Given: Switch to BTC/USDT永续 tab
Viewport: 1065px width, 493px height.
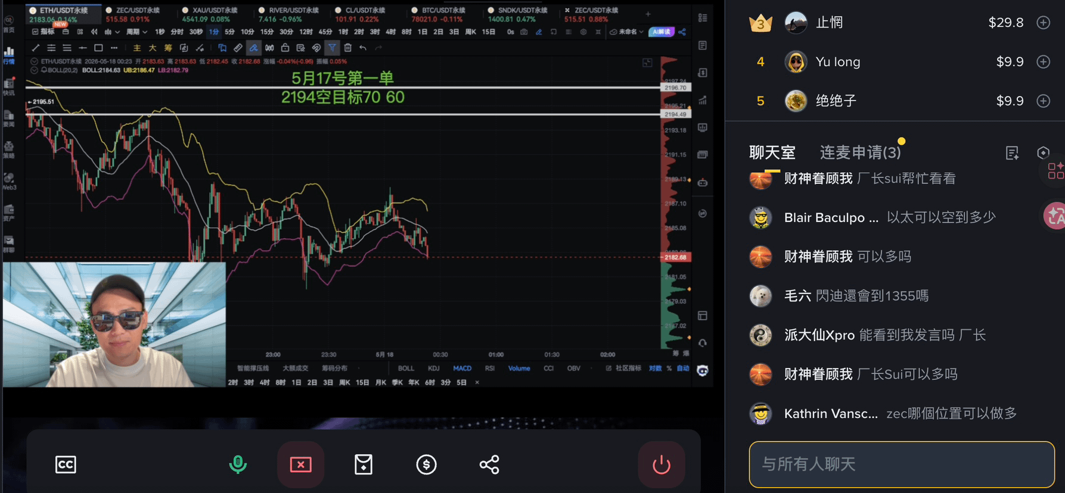Looking at the screenshot, I should [443, 10].
